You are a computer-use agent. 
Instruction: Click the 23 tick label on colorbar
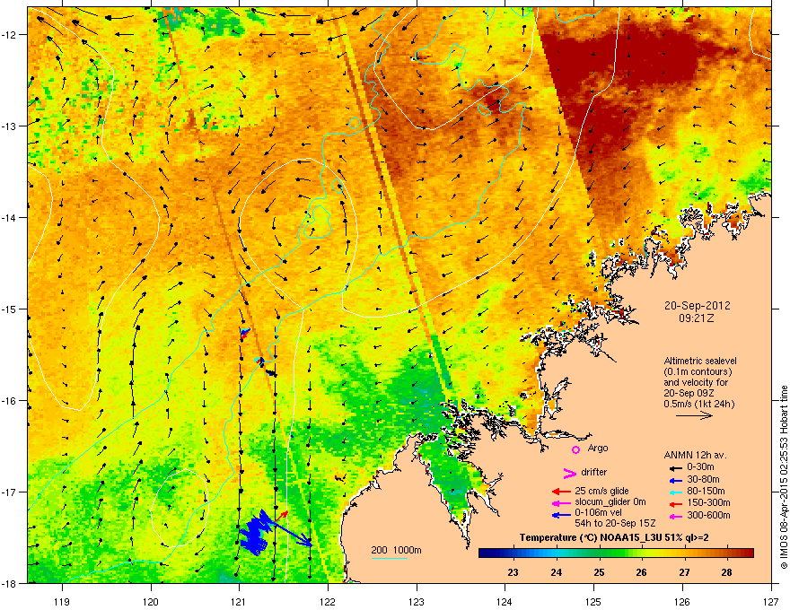tap(513, 572)
